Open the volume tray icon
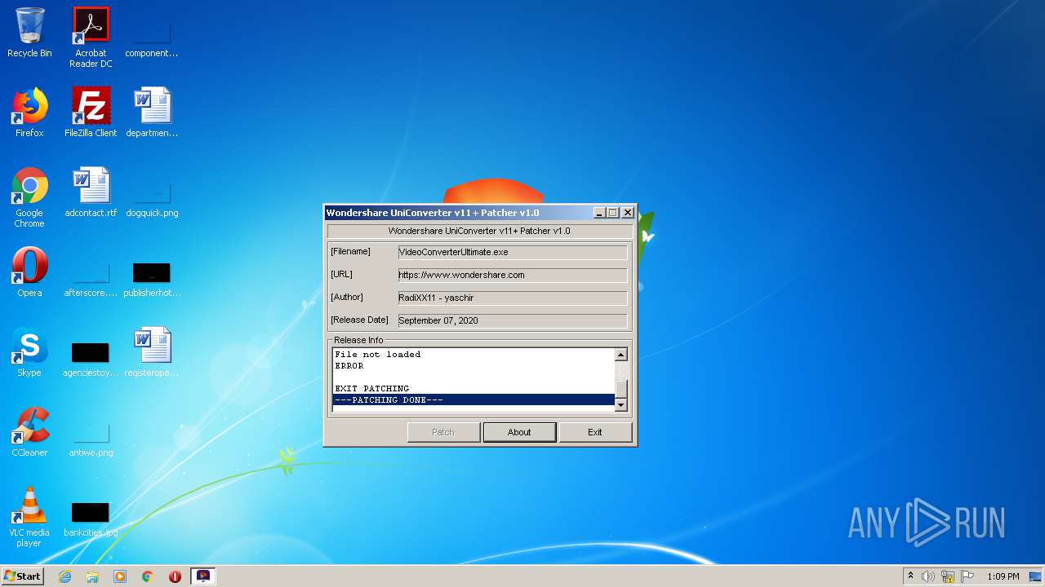This screenshot has width=1045, height=587. (928, 576)
